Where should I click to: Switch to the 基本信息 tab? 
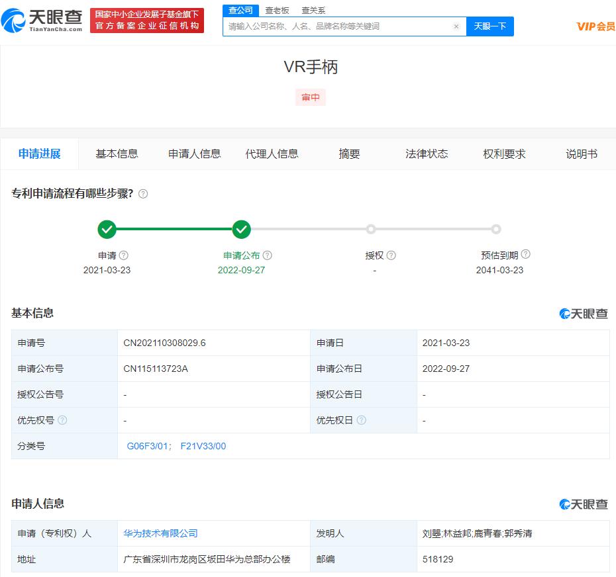(117, 154)
